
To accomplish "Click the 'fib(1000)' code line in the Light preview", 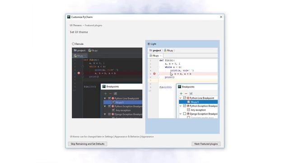I will click(x=166, y=87).
